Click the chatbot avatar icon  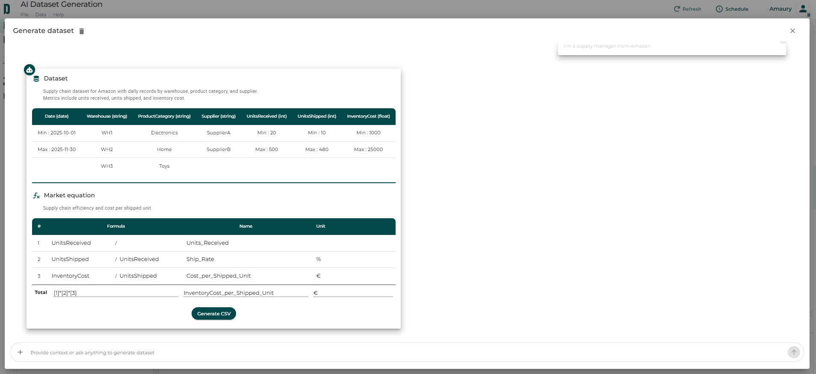click(30, 70)
